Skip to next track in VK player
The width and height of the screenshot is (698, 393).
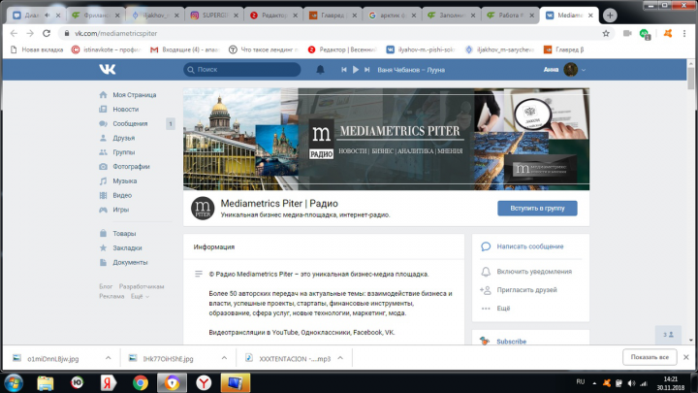point(366,70)
